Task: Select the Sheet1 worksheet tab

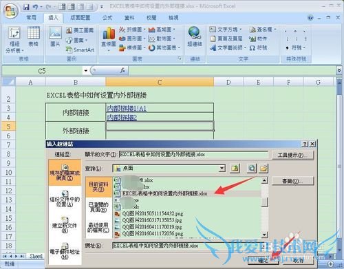Action: click(x=36, y=256)
